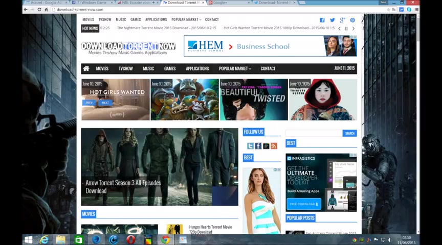Click the Twitter icon under Follow Us
Image resolution: width=442 pixels, height=245 pixels.
click(250, 145)
